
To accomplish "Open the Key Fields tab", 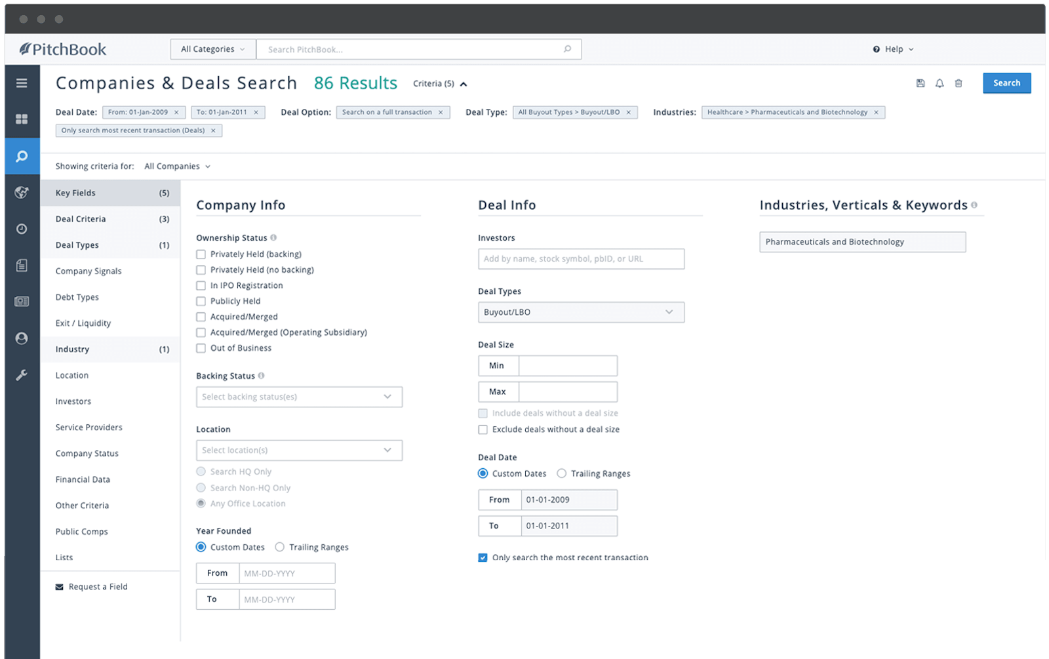I will point(110,193).
